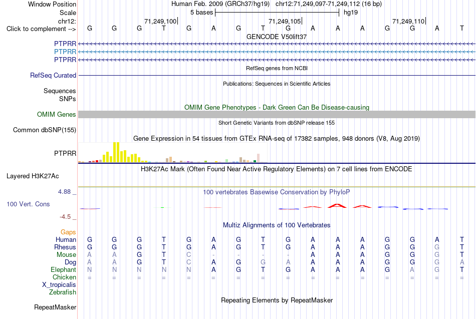Click the 71,249,105 position marker
Viewport: 476px width, 319px height.
(285, 21)
